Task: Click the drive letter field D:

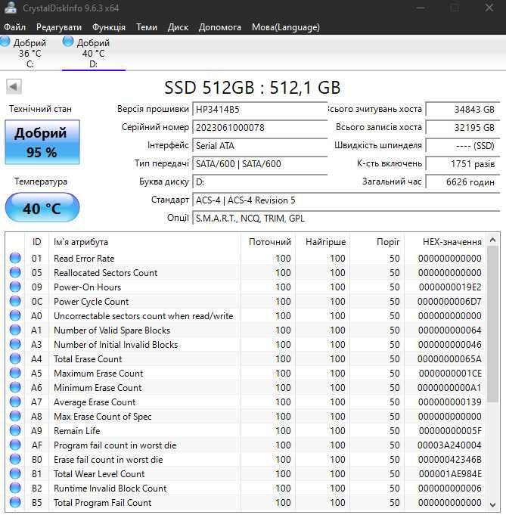Action: pyautogui.click(x=259, y=181)
